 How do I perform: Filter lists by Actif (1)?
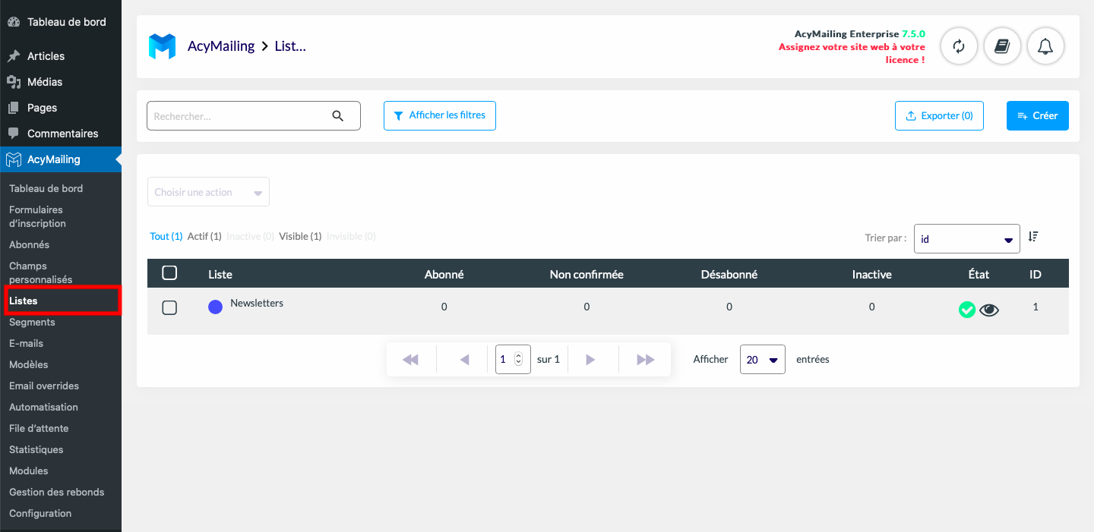click(x=204, y=237)
